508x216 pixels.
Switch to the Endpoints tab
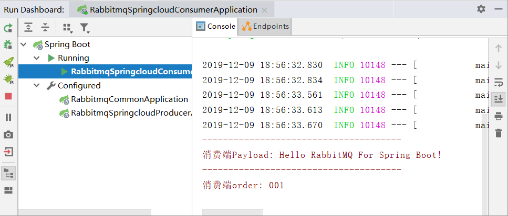265,27
